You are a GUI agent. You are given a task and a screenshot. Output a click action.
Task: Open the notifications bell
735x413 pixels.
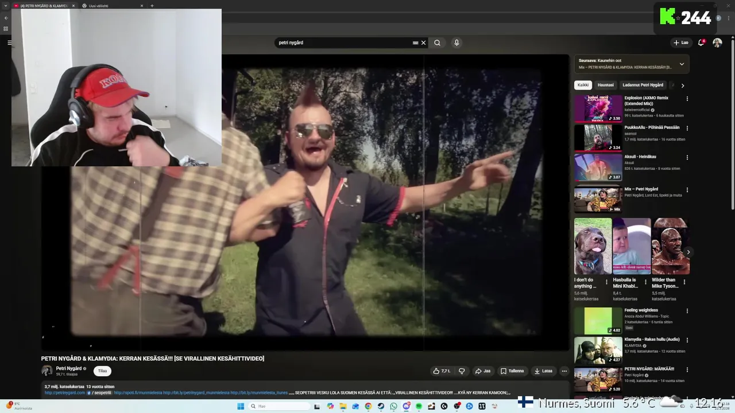[701, 42]
